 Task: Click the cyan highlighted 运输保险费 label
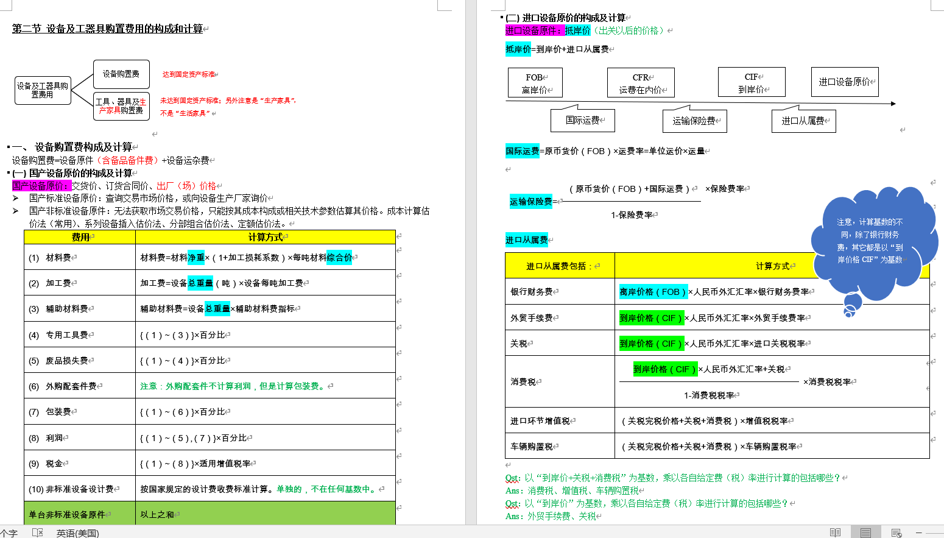531,202
